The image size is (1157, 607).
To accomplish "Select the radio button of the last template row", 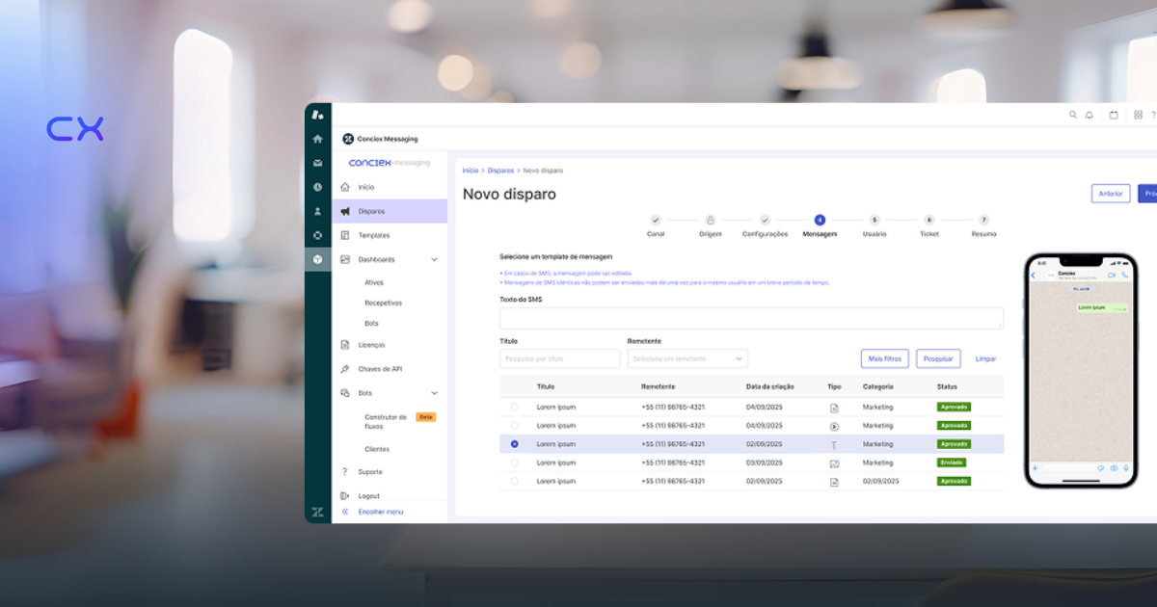I will [x=514, y=481].
